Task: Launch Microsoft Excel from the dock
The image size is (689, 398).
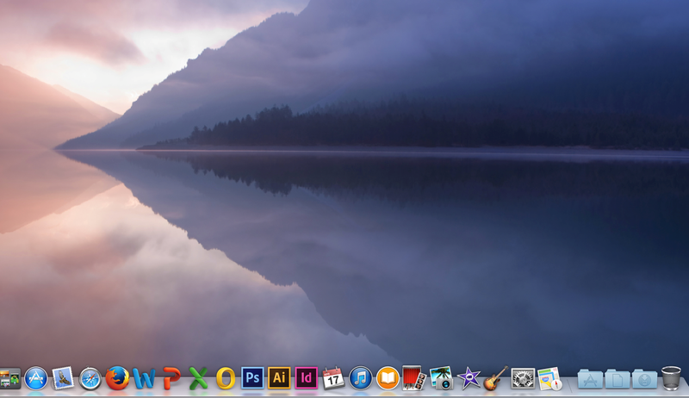Action: click(x=199, y=378)
